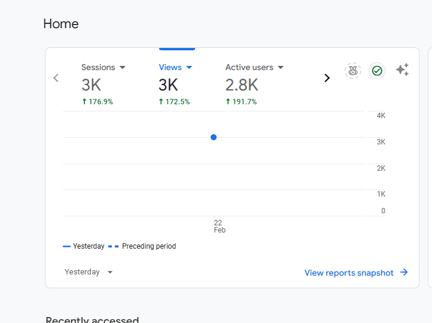Select the Views 3K metric value

click(x=168, y=84)
